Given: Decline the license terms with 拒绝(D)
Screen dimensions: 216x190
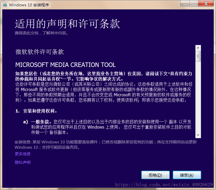Looking at the screenshot, I should coord(155,175).
